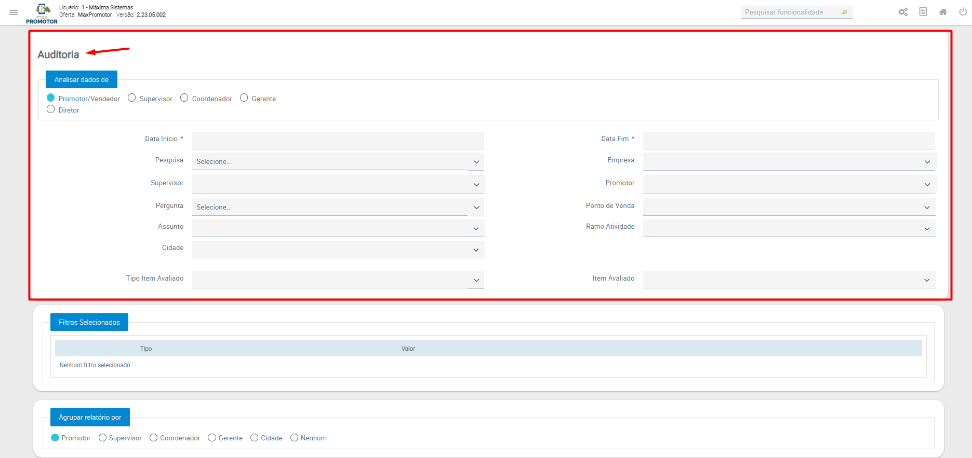Image resolution: width=972 pixels, height=458 pixels.
Task: Click the 'Nenhum filtro selecionado' row
Action: click(488, 365)
